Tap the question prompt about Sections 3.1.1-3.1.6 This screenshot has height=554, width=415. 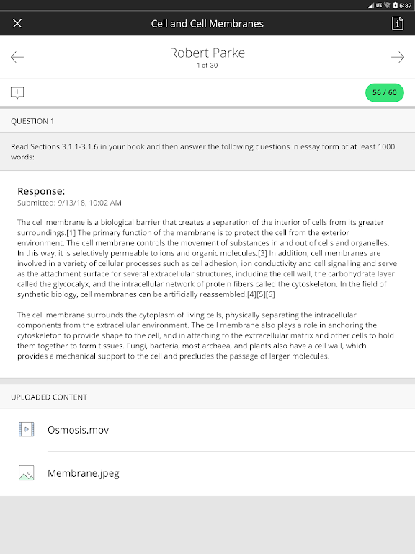point(203,151)
